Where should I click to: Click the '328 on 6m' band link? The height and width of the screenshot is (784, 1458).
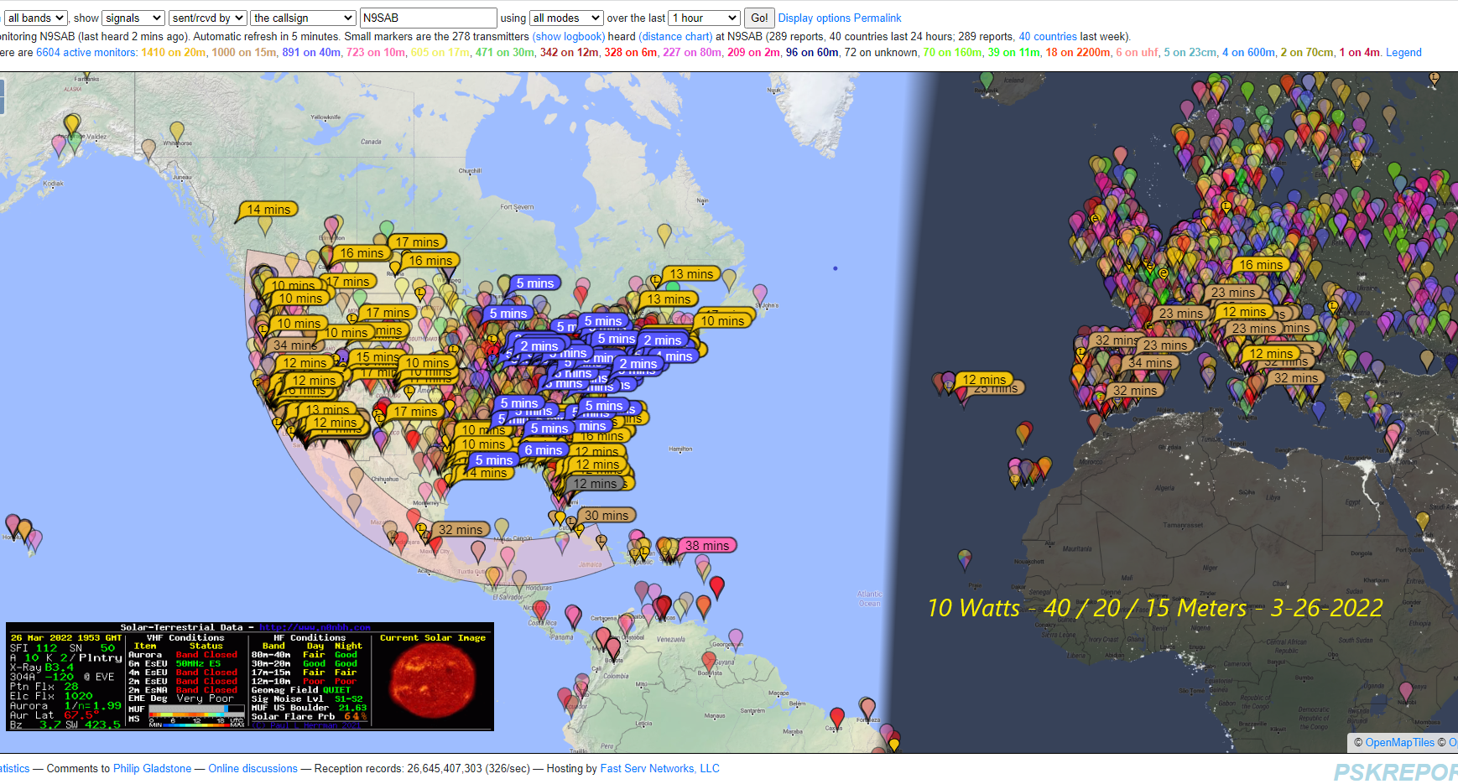click(x=631, y=52)
